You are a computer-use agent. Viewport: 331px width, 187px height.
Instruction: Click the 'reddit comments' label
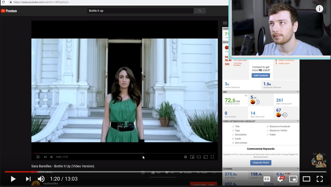coord(286,60)
